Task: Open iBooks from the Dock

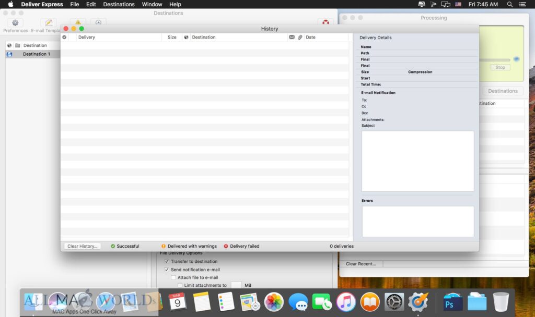Action: [x=370, y=302]
